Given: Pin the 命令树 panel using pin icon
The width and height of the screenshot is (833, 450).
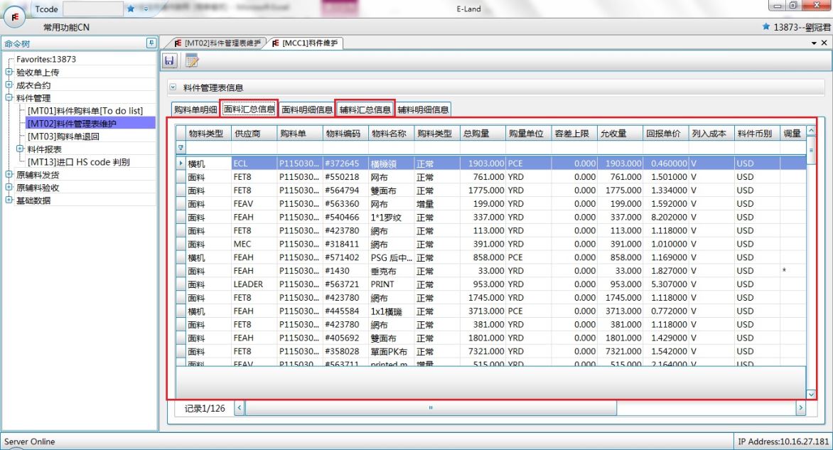Looking at the screenshot, I should pos(151,43).
